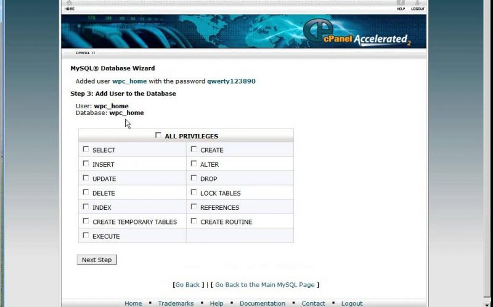Click the Trademarks footer link

176,303
